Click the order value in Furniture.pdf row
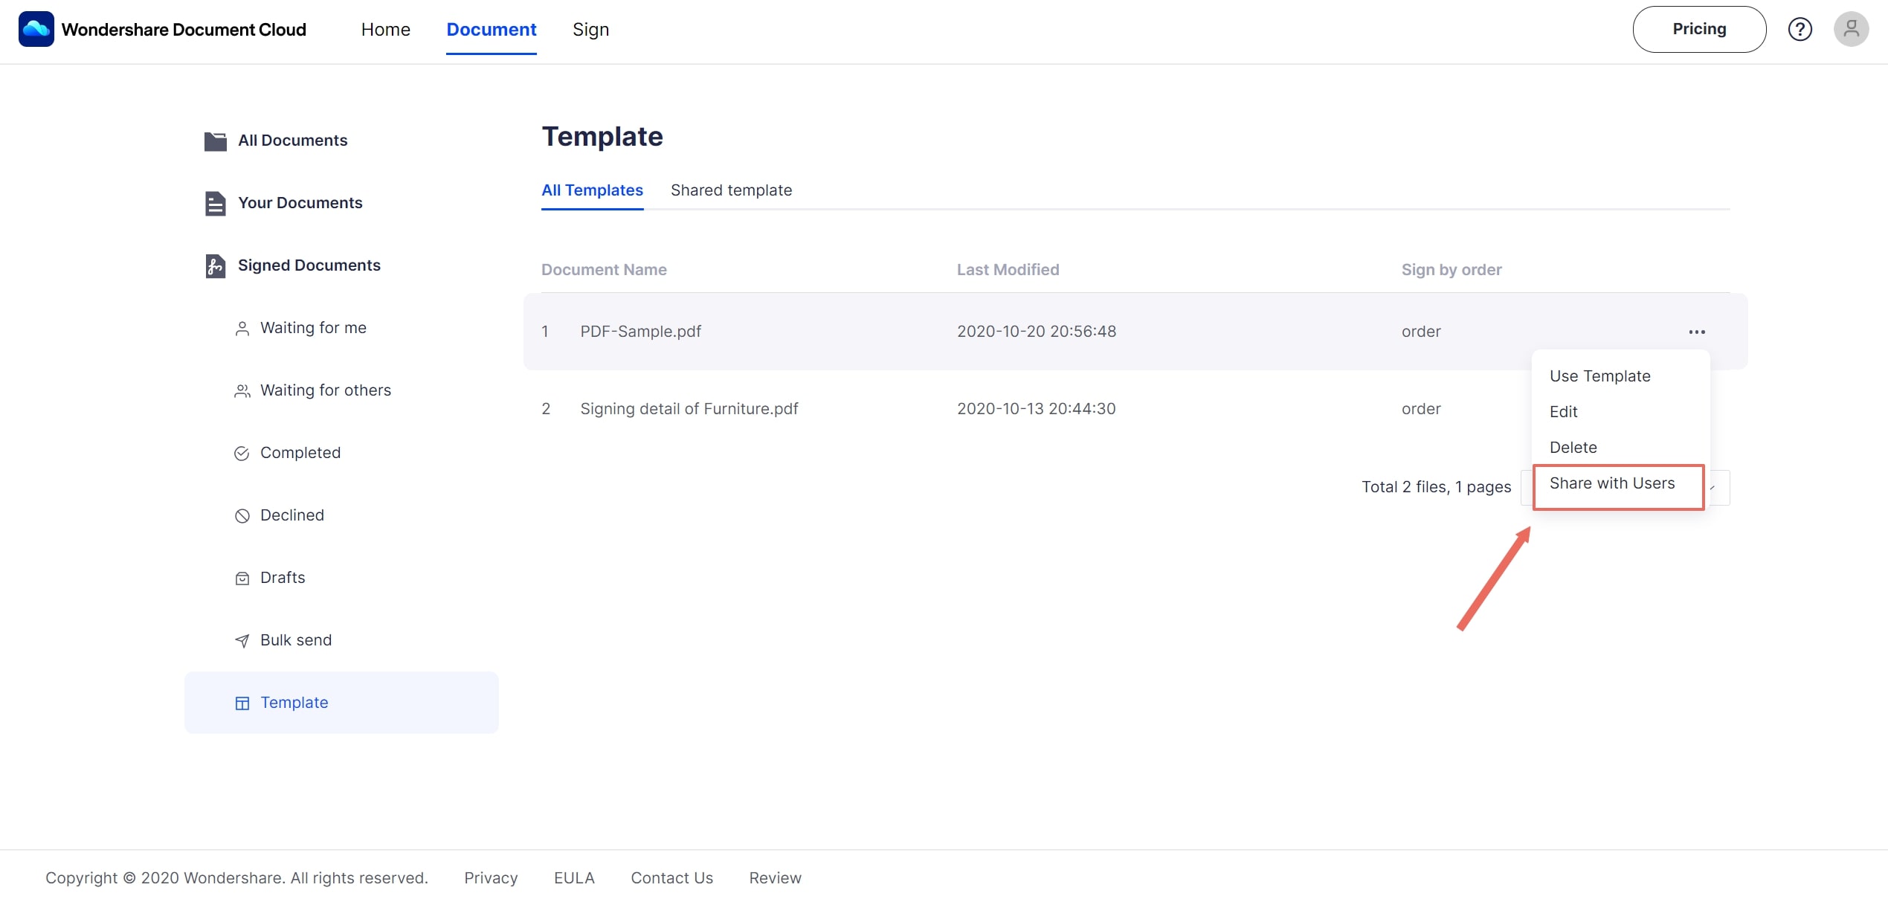 point(1421,409)
